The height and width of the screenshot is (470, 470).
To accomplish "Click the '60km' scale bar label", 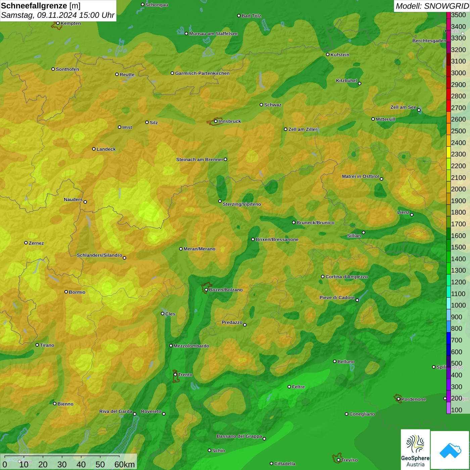I will coord(125,464).
